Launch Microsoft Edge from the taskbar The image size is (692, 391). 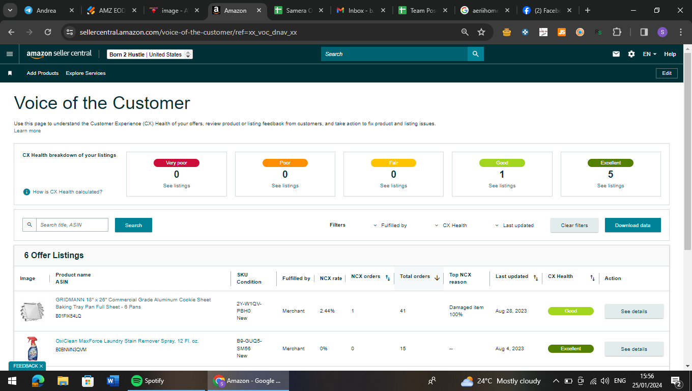pos(38,381)
